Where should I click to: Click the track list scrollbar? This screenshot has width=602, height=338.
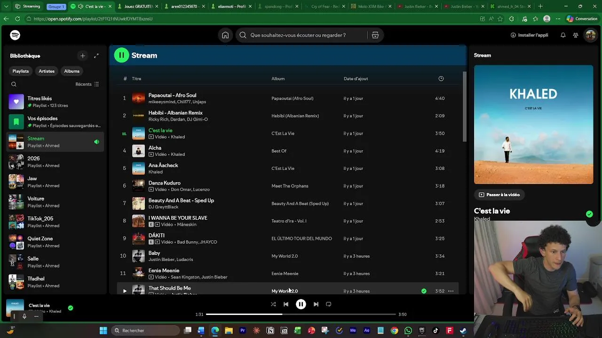pos(465,107)
